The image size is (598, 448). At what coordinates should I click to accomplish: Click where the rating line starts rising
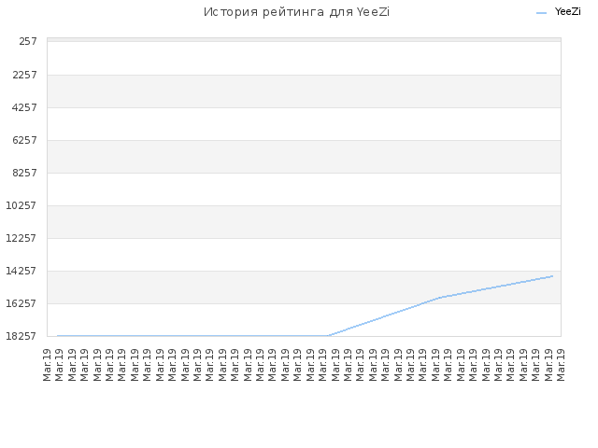(x=329, y=336)
